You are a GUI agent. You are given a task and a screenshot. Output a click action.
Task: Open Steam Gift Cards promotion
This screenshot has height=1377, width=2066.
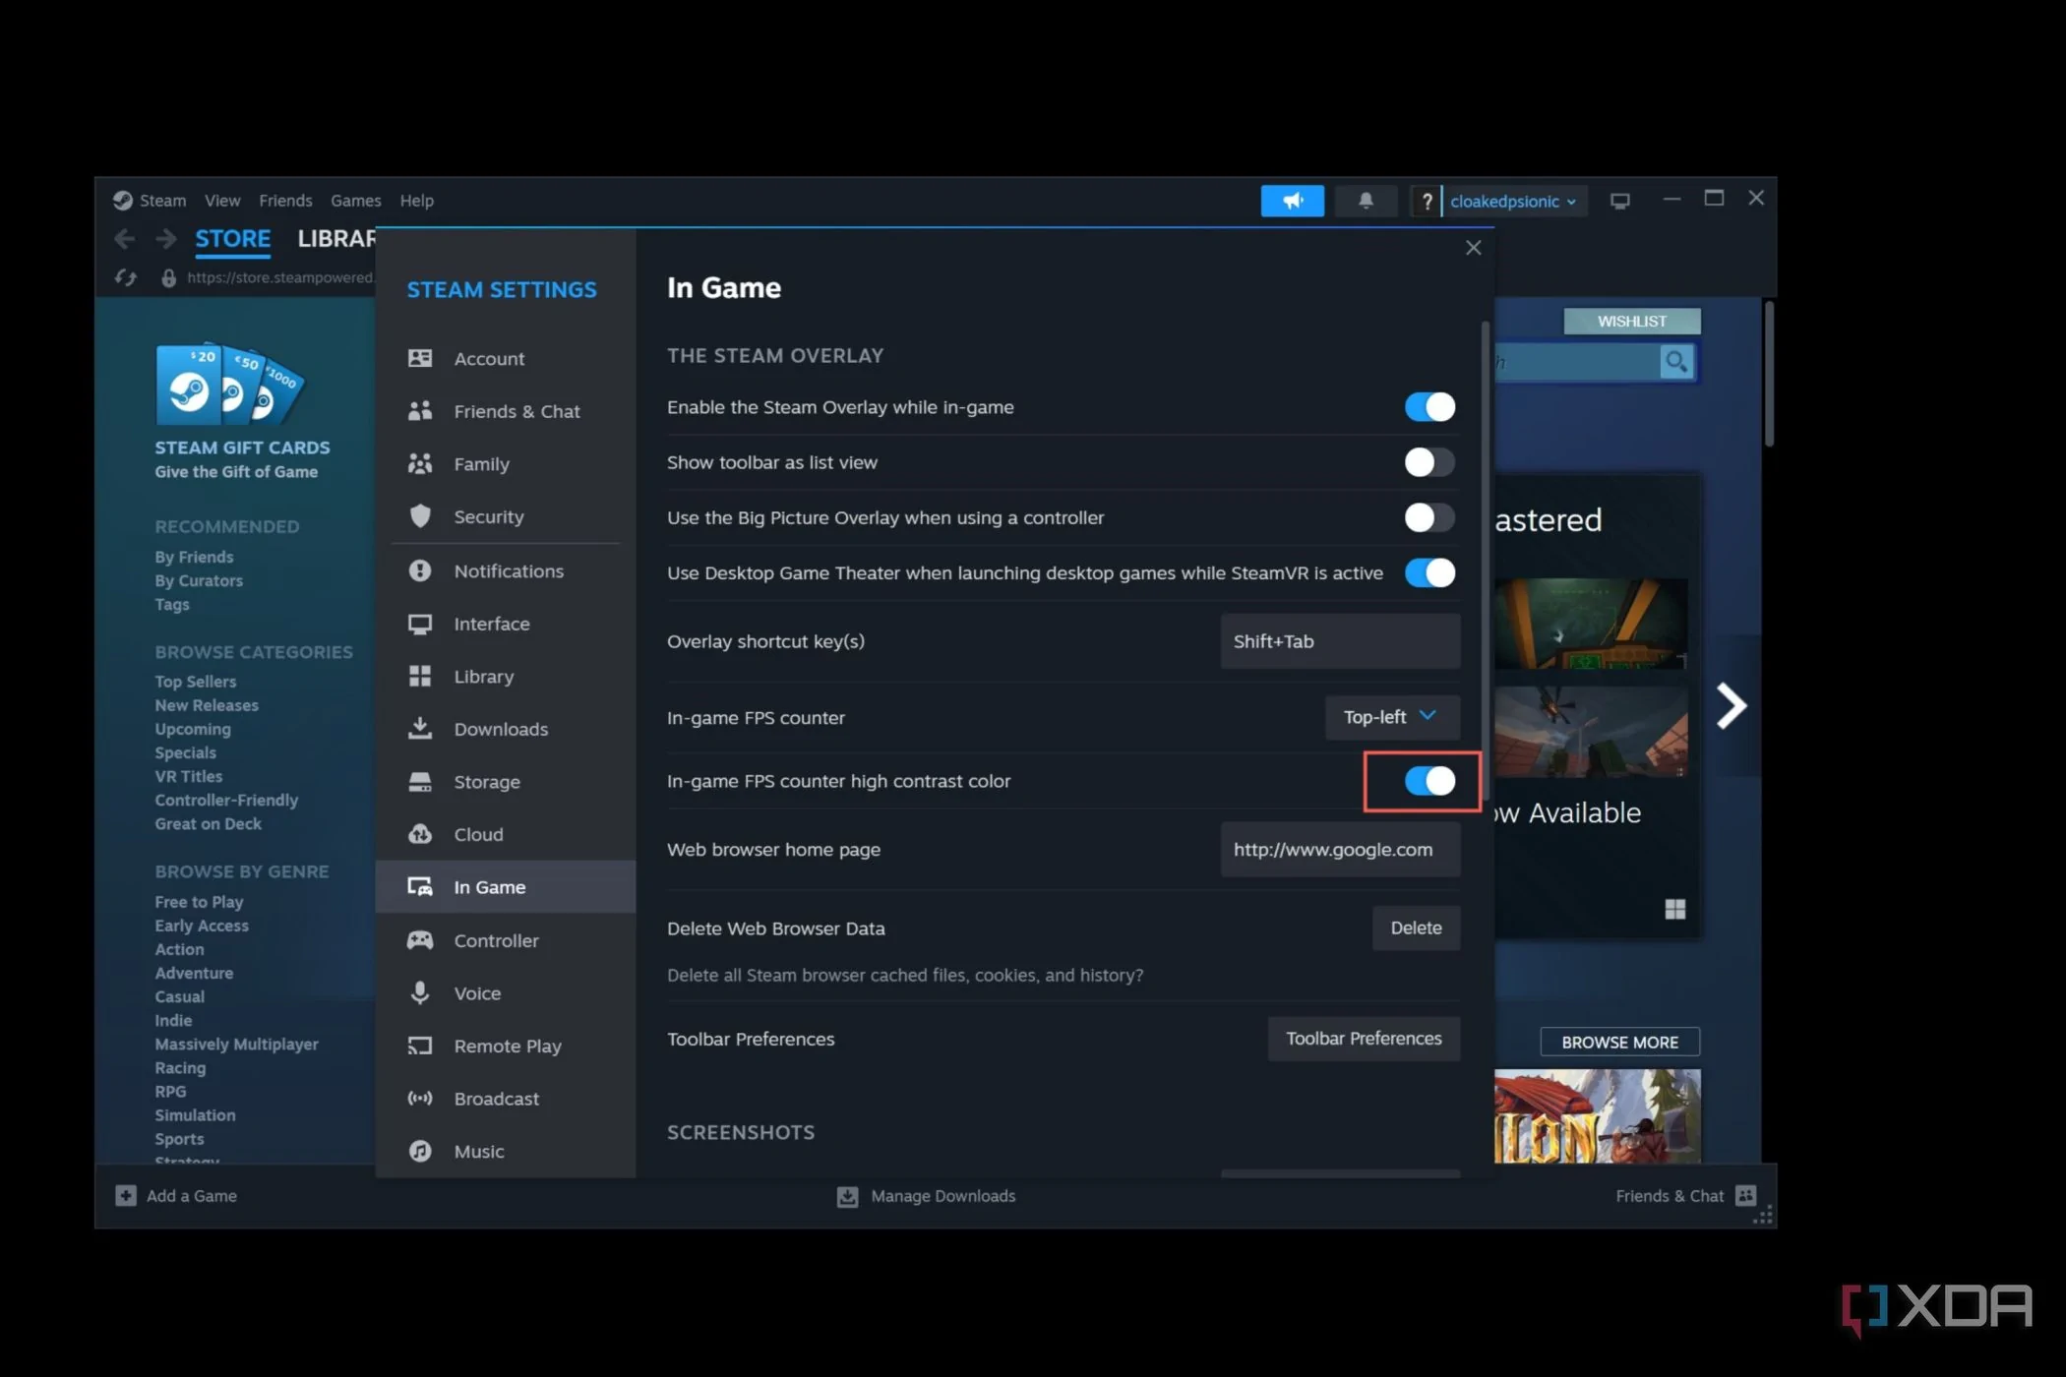coord(242,412)
